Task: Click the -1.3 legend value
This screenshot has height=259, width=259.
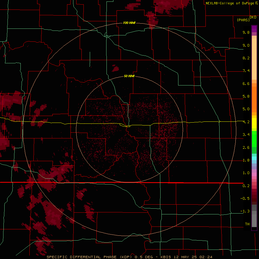Action: 245,211
